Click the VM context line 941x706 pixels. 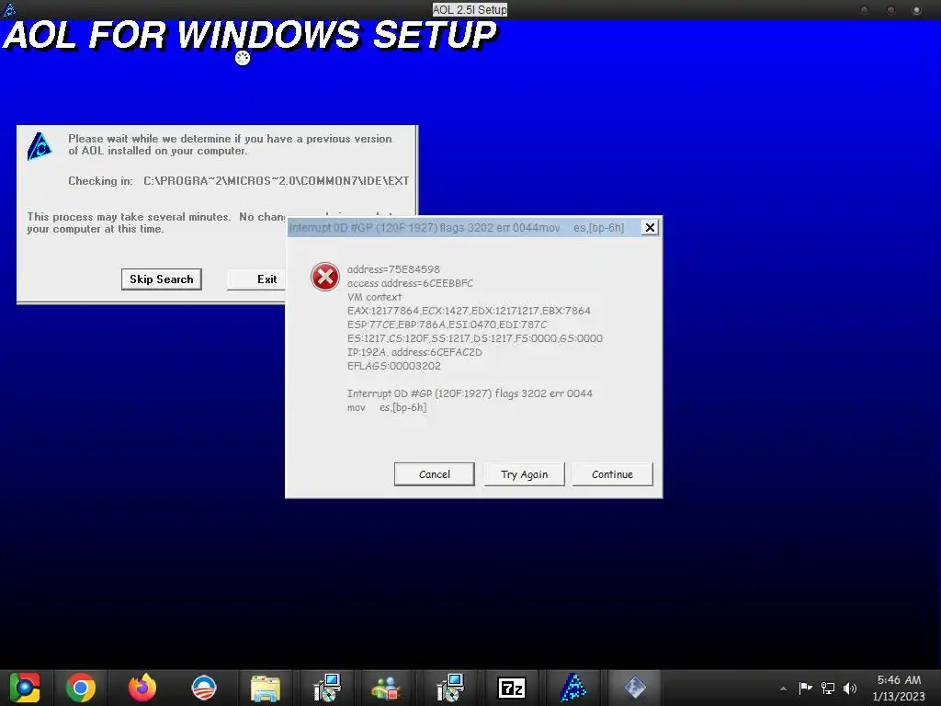375,297
